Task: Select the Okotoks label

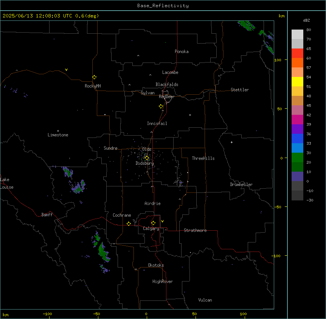Action: 156,265
